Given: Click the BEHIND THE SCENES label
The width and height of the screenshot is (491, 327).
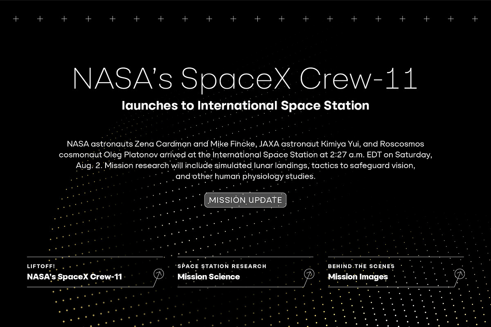Looking at the screenshot, I should pyautogui.click(x=361, y=266).
